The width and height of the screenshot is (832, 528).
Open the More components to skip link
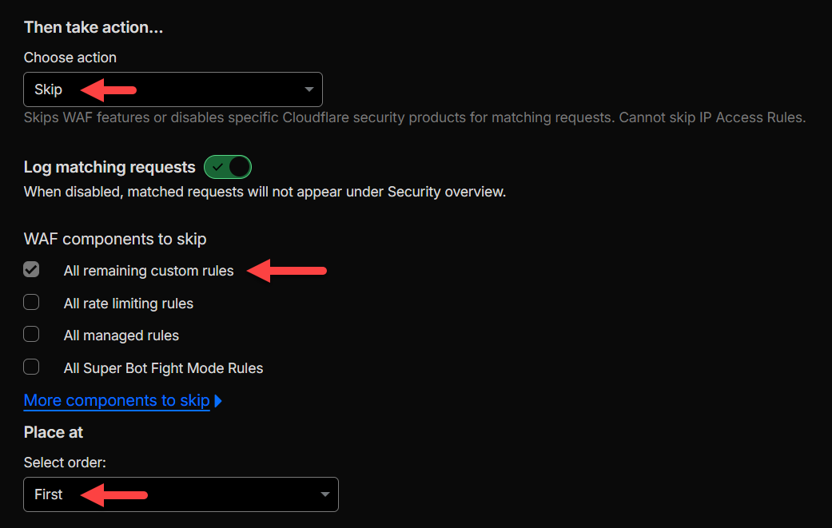coord(117,401)
